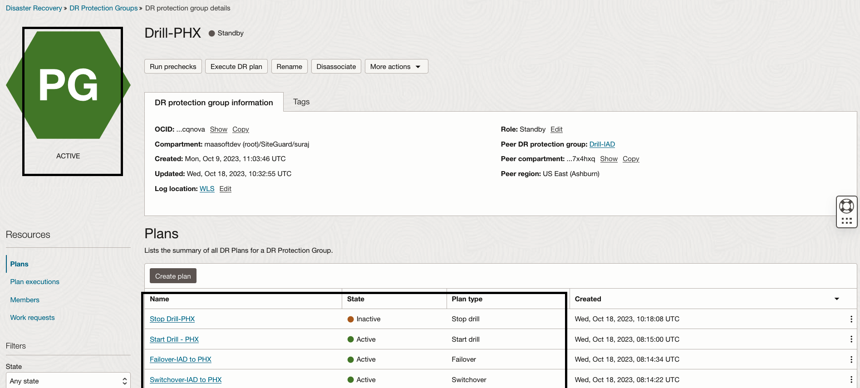Sort the table by the Created column arrow
This screenshot has height=388, width=860.
point(836,299)
